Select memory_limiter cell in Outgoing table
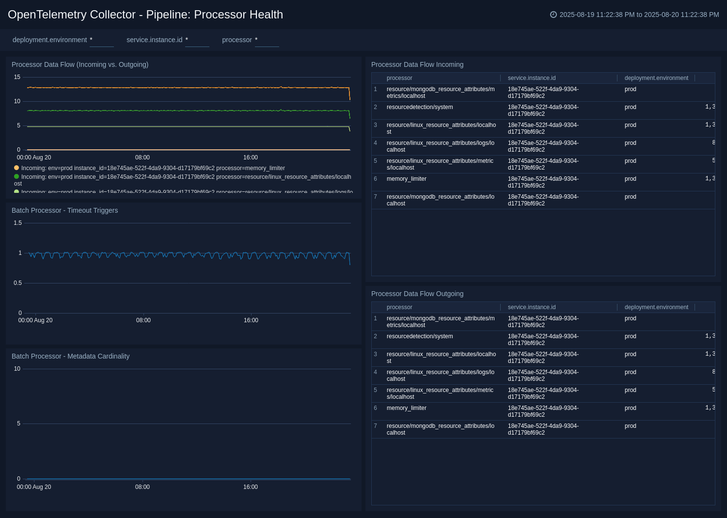Viewport: 727px width, 518px height. pos(407,408)
